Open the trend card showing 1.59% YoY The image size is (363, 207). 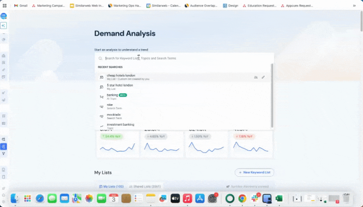pos(207,143)
